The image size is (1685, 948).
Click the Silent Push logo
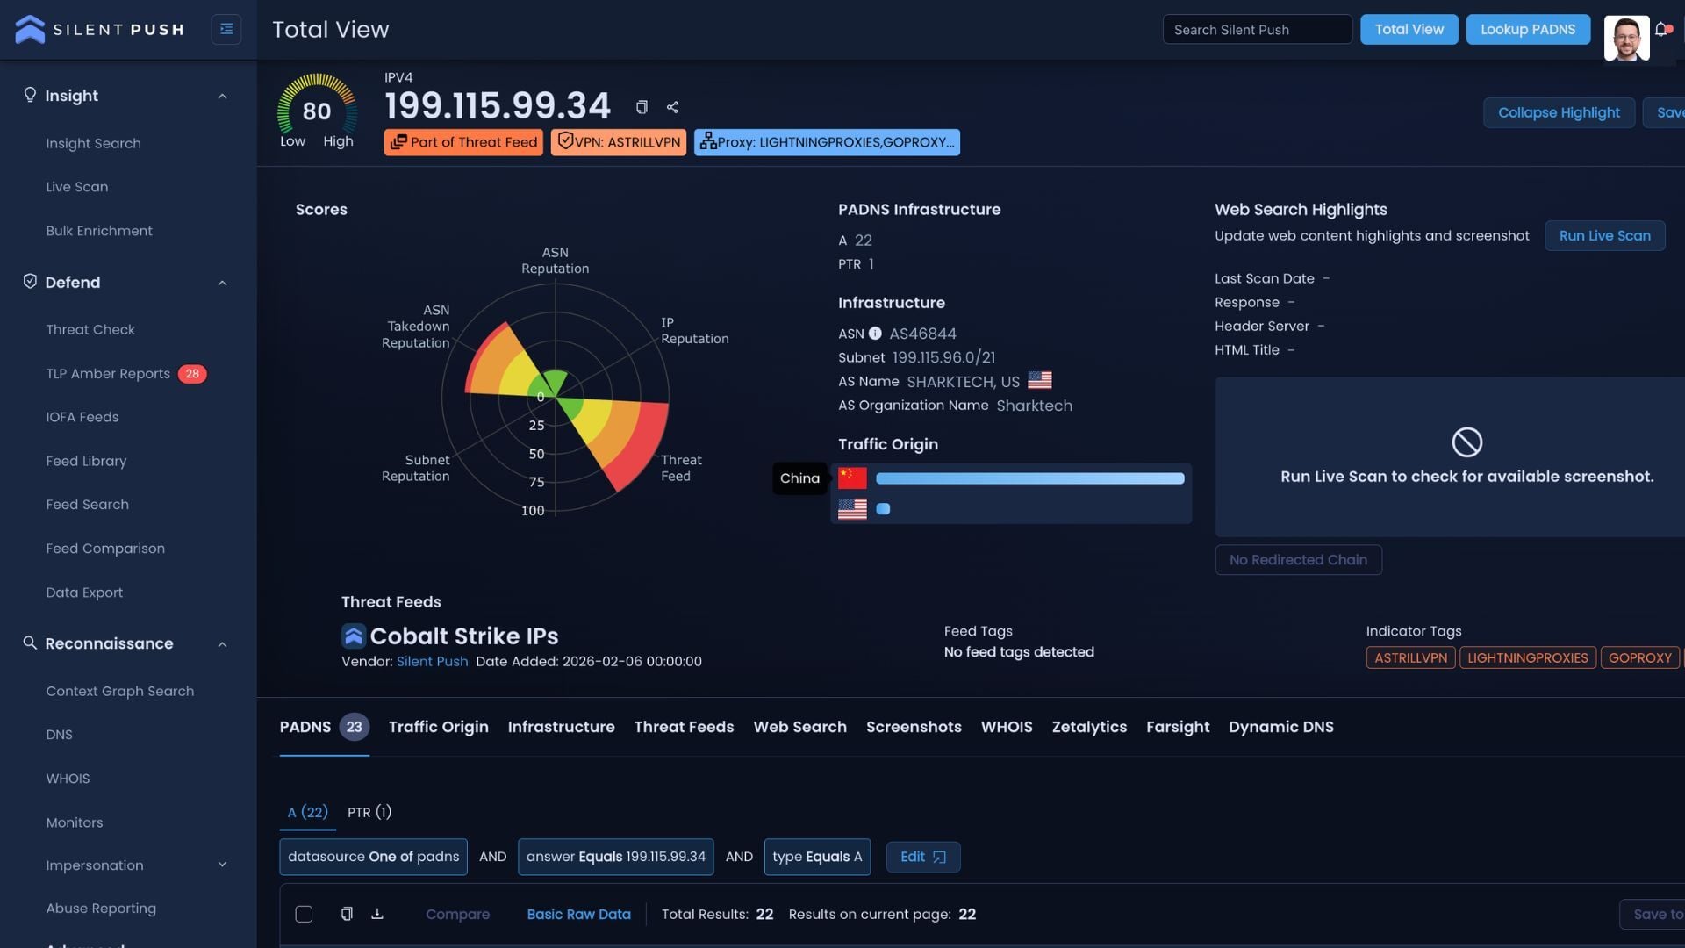[x=99, y=29]
